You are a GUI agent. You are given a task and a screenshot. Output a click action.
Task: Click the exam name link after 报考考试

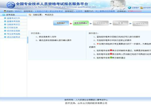(49, 11)
